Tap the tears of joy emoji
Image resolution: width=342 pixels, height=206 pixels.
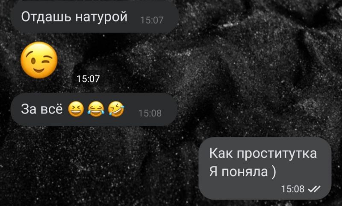click(x=96, y=109)
